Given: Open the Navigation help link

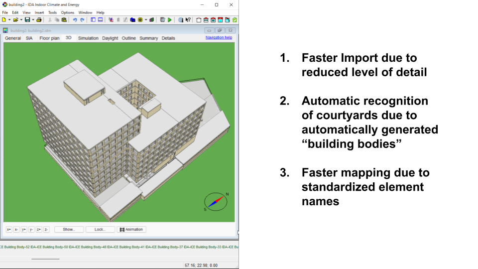Looking at the screenshot, I should click(219, 37).
